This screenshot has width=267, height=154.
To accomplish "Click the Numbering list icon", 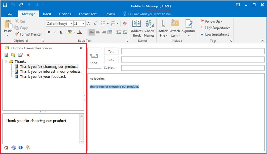I will 113,23.
